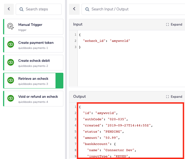Image resolution: width=185 pixels, height=159 pixels.
Task: Click QuickBooks icon on Create echeck debit
Action: [x=11, y=62]
